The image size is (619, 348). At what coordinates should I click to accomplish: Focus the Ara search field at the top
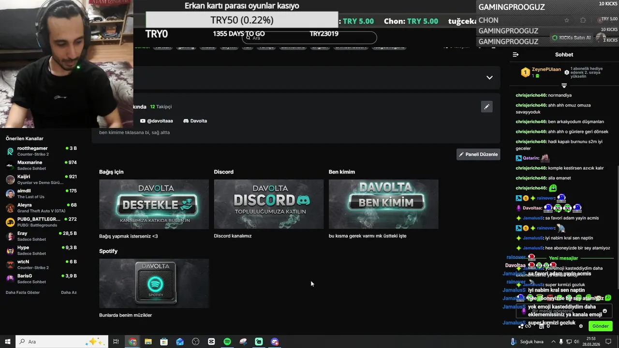point(309,38)
